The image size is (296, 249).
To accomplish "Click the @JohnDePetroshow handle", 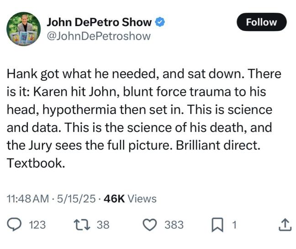I will point(99,36).
